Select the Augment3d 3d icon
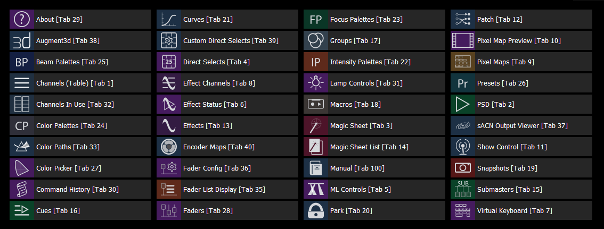 coord(22,41)
